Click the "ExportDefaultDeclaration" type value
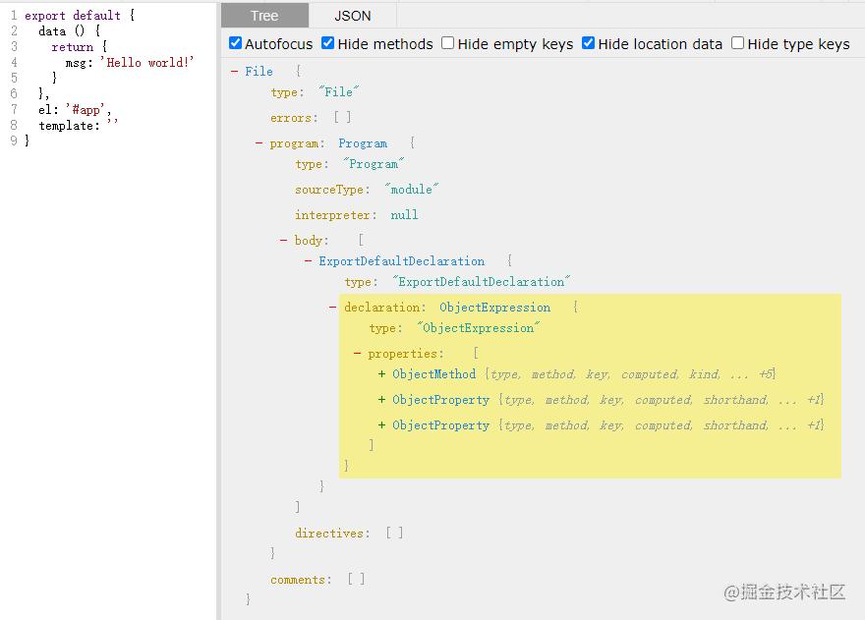Image resolution: width=865 pixels, height=620 pixels. click(481, 282)
